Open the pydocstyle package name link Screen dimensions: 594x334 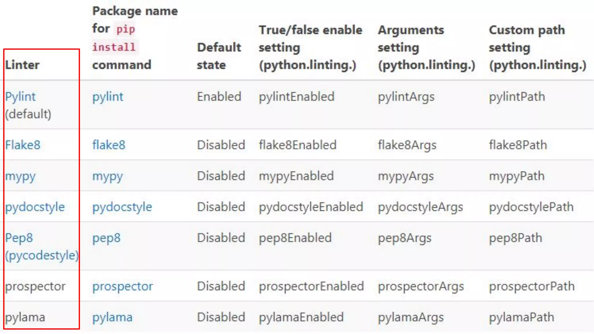[122, 207]
